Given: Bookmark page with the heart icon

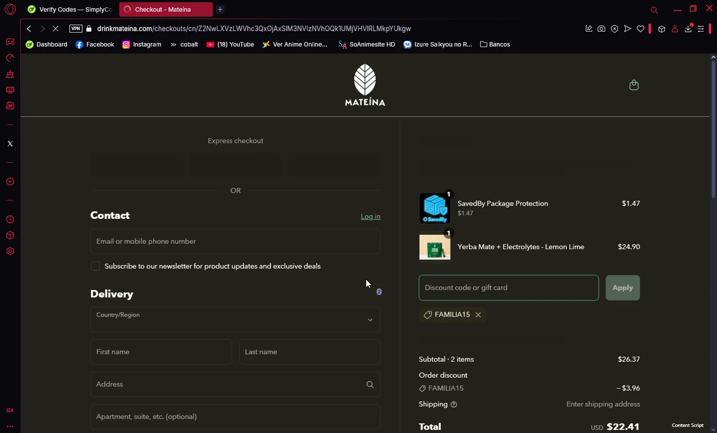Looking at the screenshot, I should coord(641,29).
